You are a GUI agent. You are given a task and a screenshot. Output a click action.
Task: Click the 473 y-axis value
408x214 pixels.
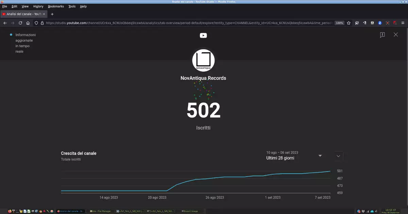[x=340, y=185]
